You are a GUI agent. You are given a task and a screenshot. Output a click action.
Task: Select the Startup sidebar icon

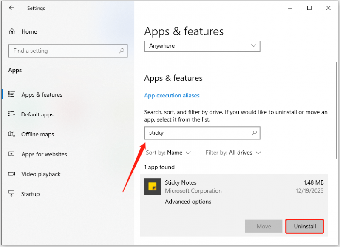[11, 193]
